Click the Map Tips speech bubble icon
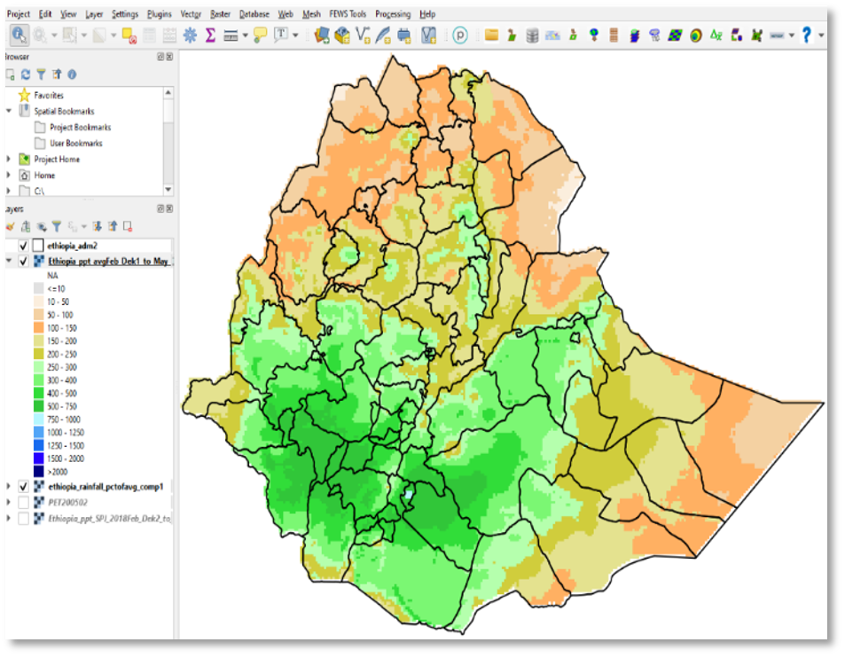Image resolution: width=845 pixels, height=658 pixels. point(260,35)
